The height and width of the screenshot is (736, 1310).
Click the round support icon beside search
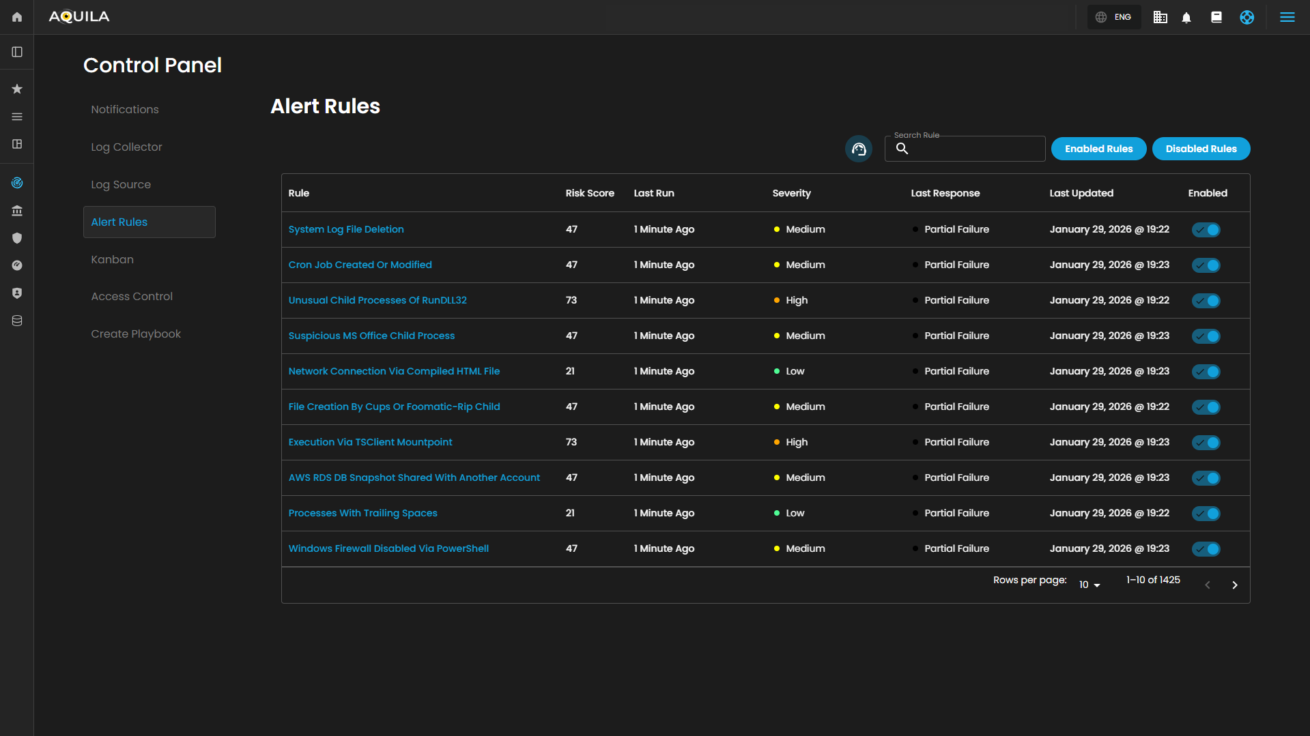858,149
